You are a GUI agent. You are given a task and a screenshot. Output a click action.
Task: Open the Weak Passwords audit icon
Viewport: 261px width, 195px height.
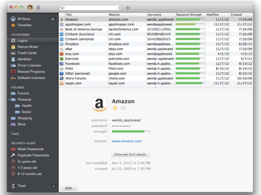(x=13, y=149)
